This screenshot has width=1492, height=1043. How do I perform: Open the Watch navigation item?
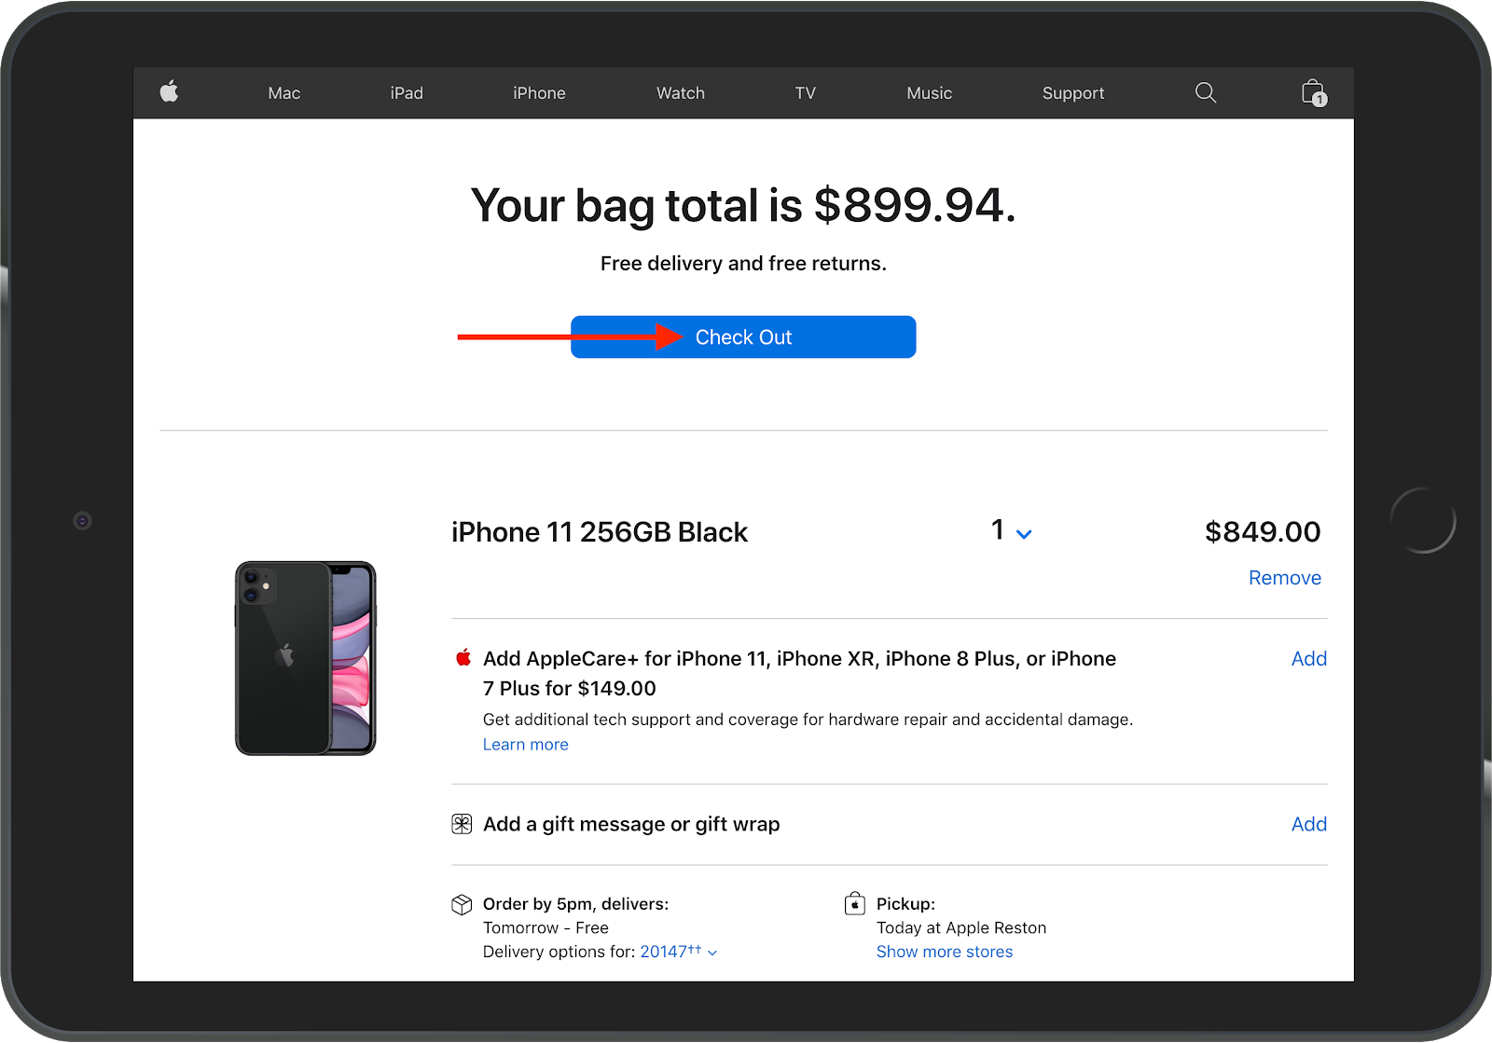pyautogui.click(x=681, y=93)
